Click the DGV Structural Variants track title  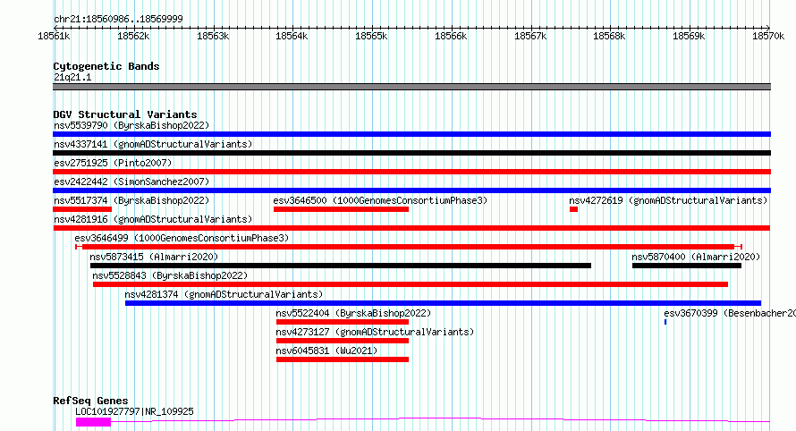pos(125,114)
